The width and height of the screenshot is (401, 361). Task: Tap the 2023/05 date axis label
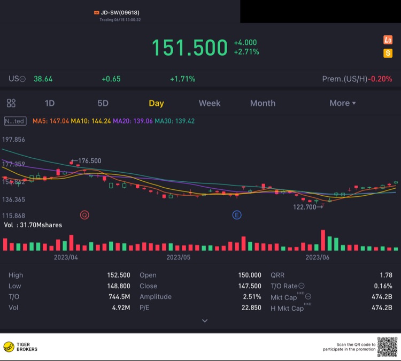(179, 257)
